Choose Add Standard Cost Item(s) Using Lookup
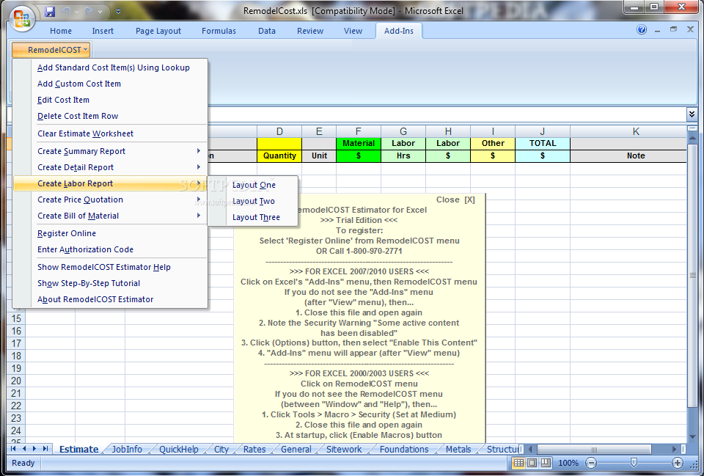704x476 pixels. [113, 67]
